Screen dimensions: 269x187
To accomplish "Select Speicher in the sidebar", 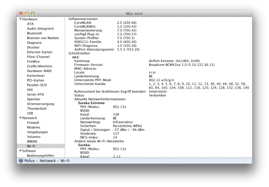I will coord(34,99).
